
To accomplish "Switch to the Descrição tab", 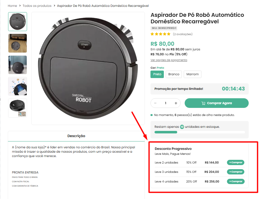I will [x=76, y=136].
